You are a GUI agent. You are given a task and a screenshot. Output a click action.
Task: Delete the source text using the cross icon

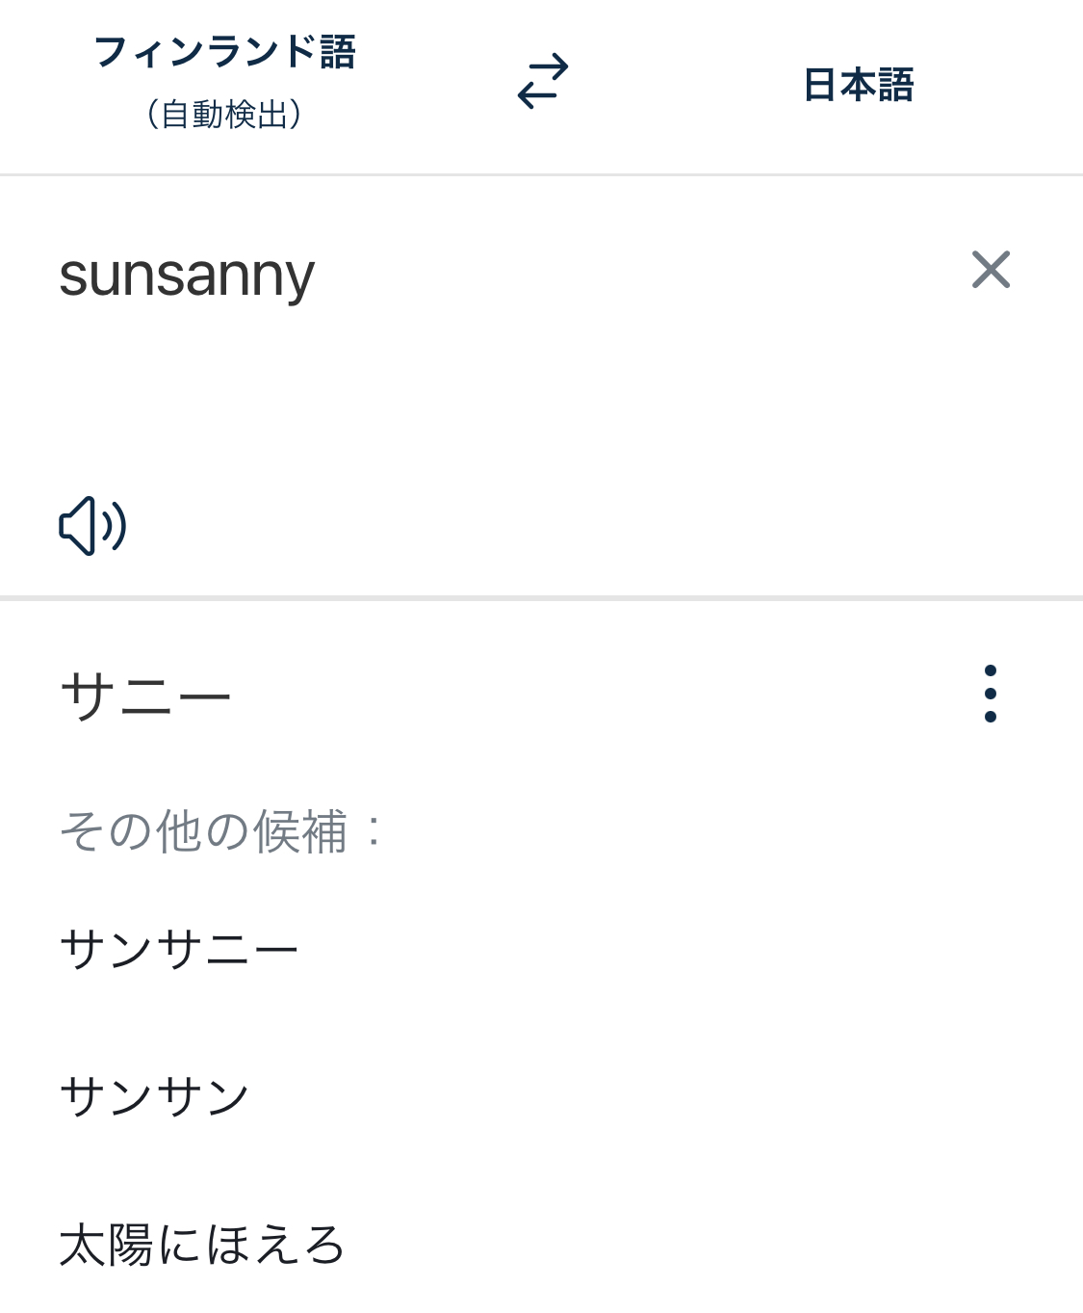point(991,270)
